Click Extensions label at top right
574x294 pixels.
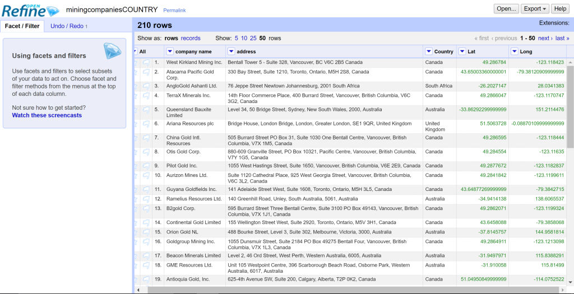point(554,23)
